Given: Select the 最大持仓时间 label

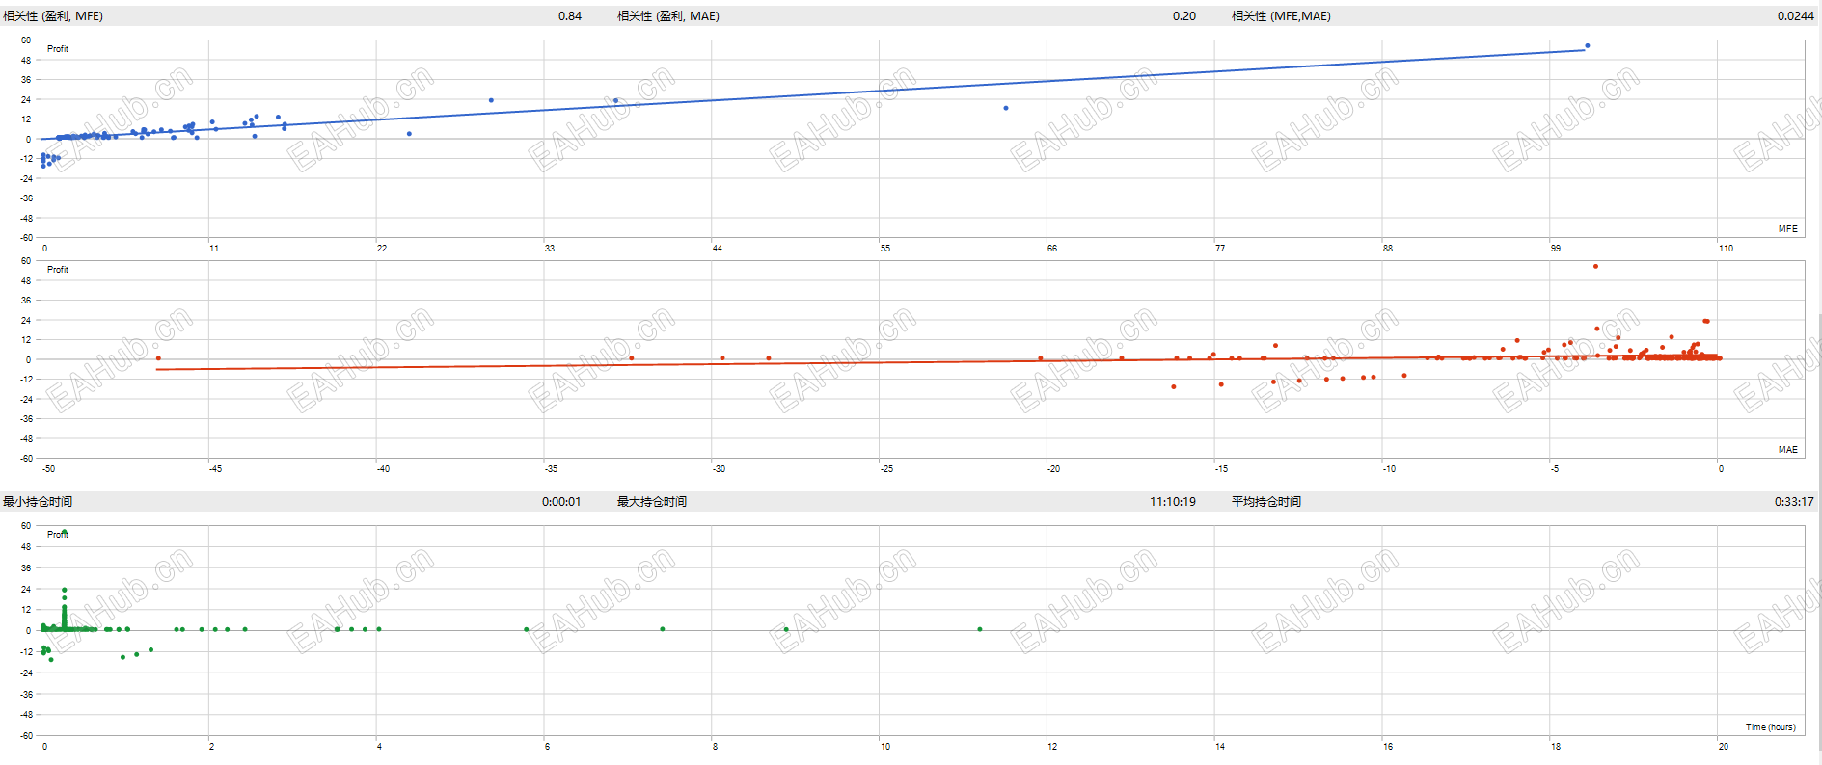Looking at the screenshot, I should (652, 502).
